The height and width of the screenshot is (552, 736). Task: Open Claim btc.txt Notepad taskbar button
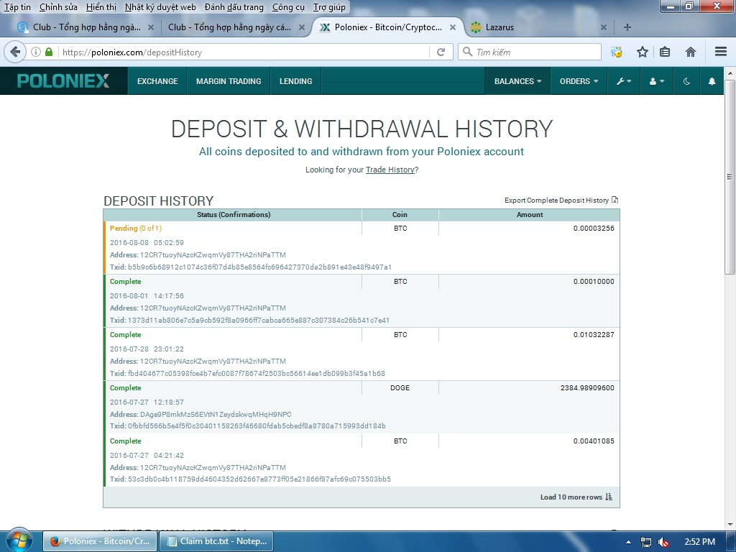coord(216,541)
